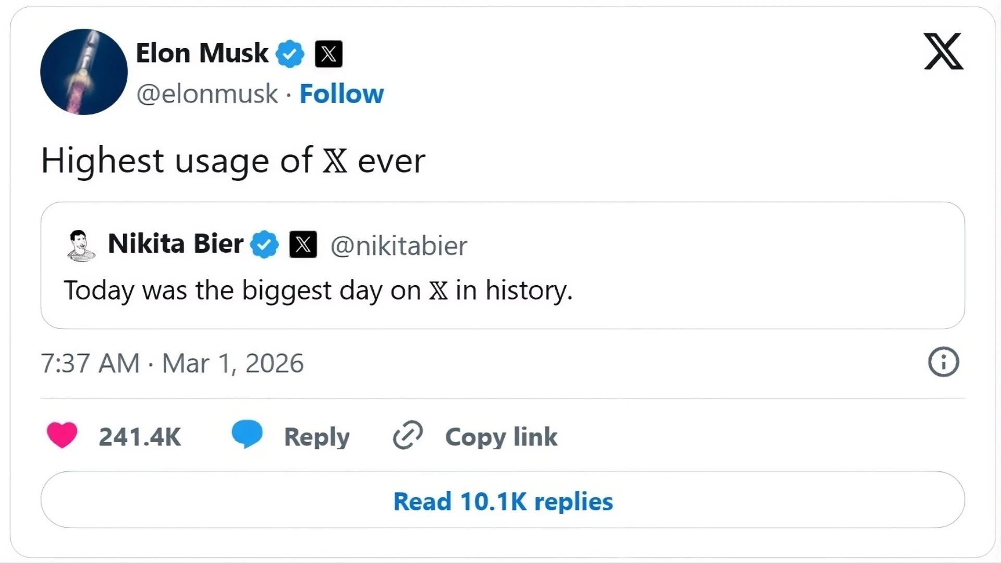Click the Copy link label
Image resolution: width=1001 pixels, height=563 pixels.
(501, 437)
